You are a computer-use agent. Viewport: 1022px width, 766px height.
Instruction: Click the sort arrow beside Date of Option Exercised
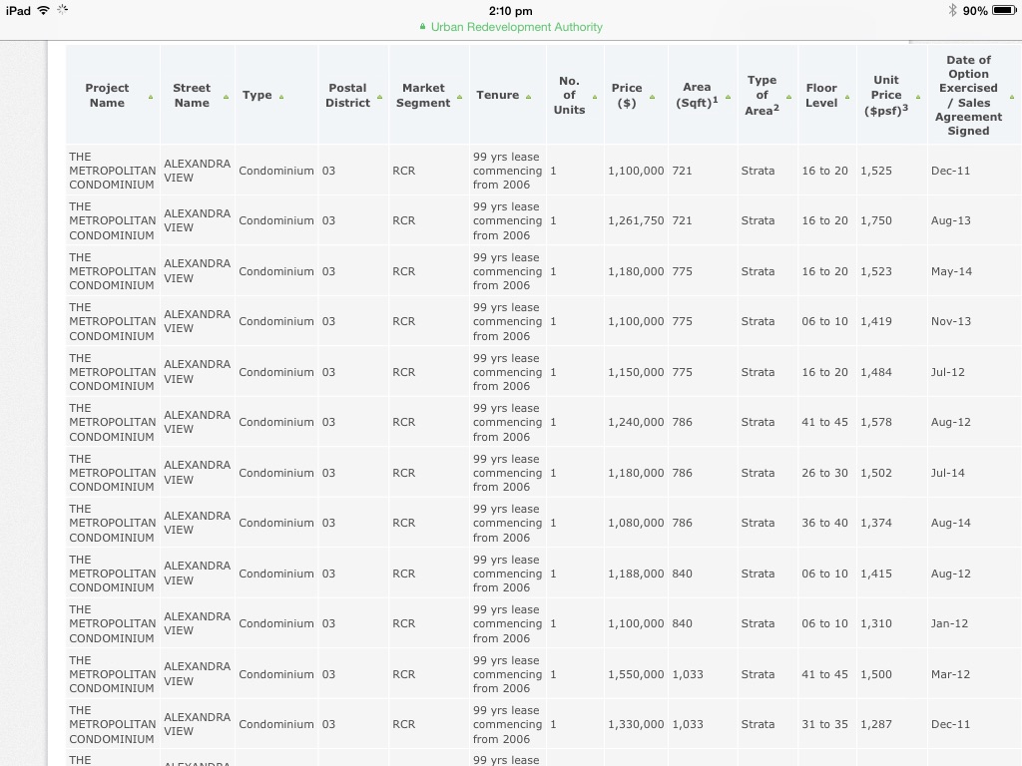point(1012,97)
